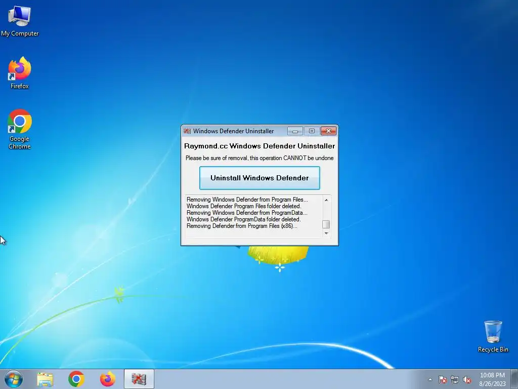Screen dimensions: 518x389
Task: Open the clock showing 10:08 PM
Action: point(492,379)
